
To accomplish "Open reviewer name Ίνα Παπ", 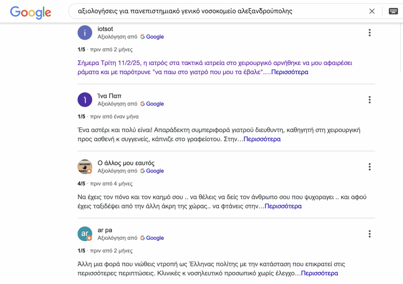I will coord(110,96).
